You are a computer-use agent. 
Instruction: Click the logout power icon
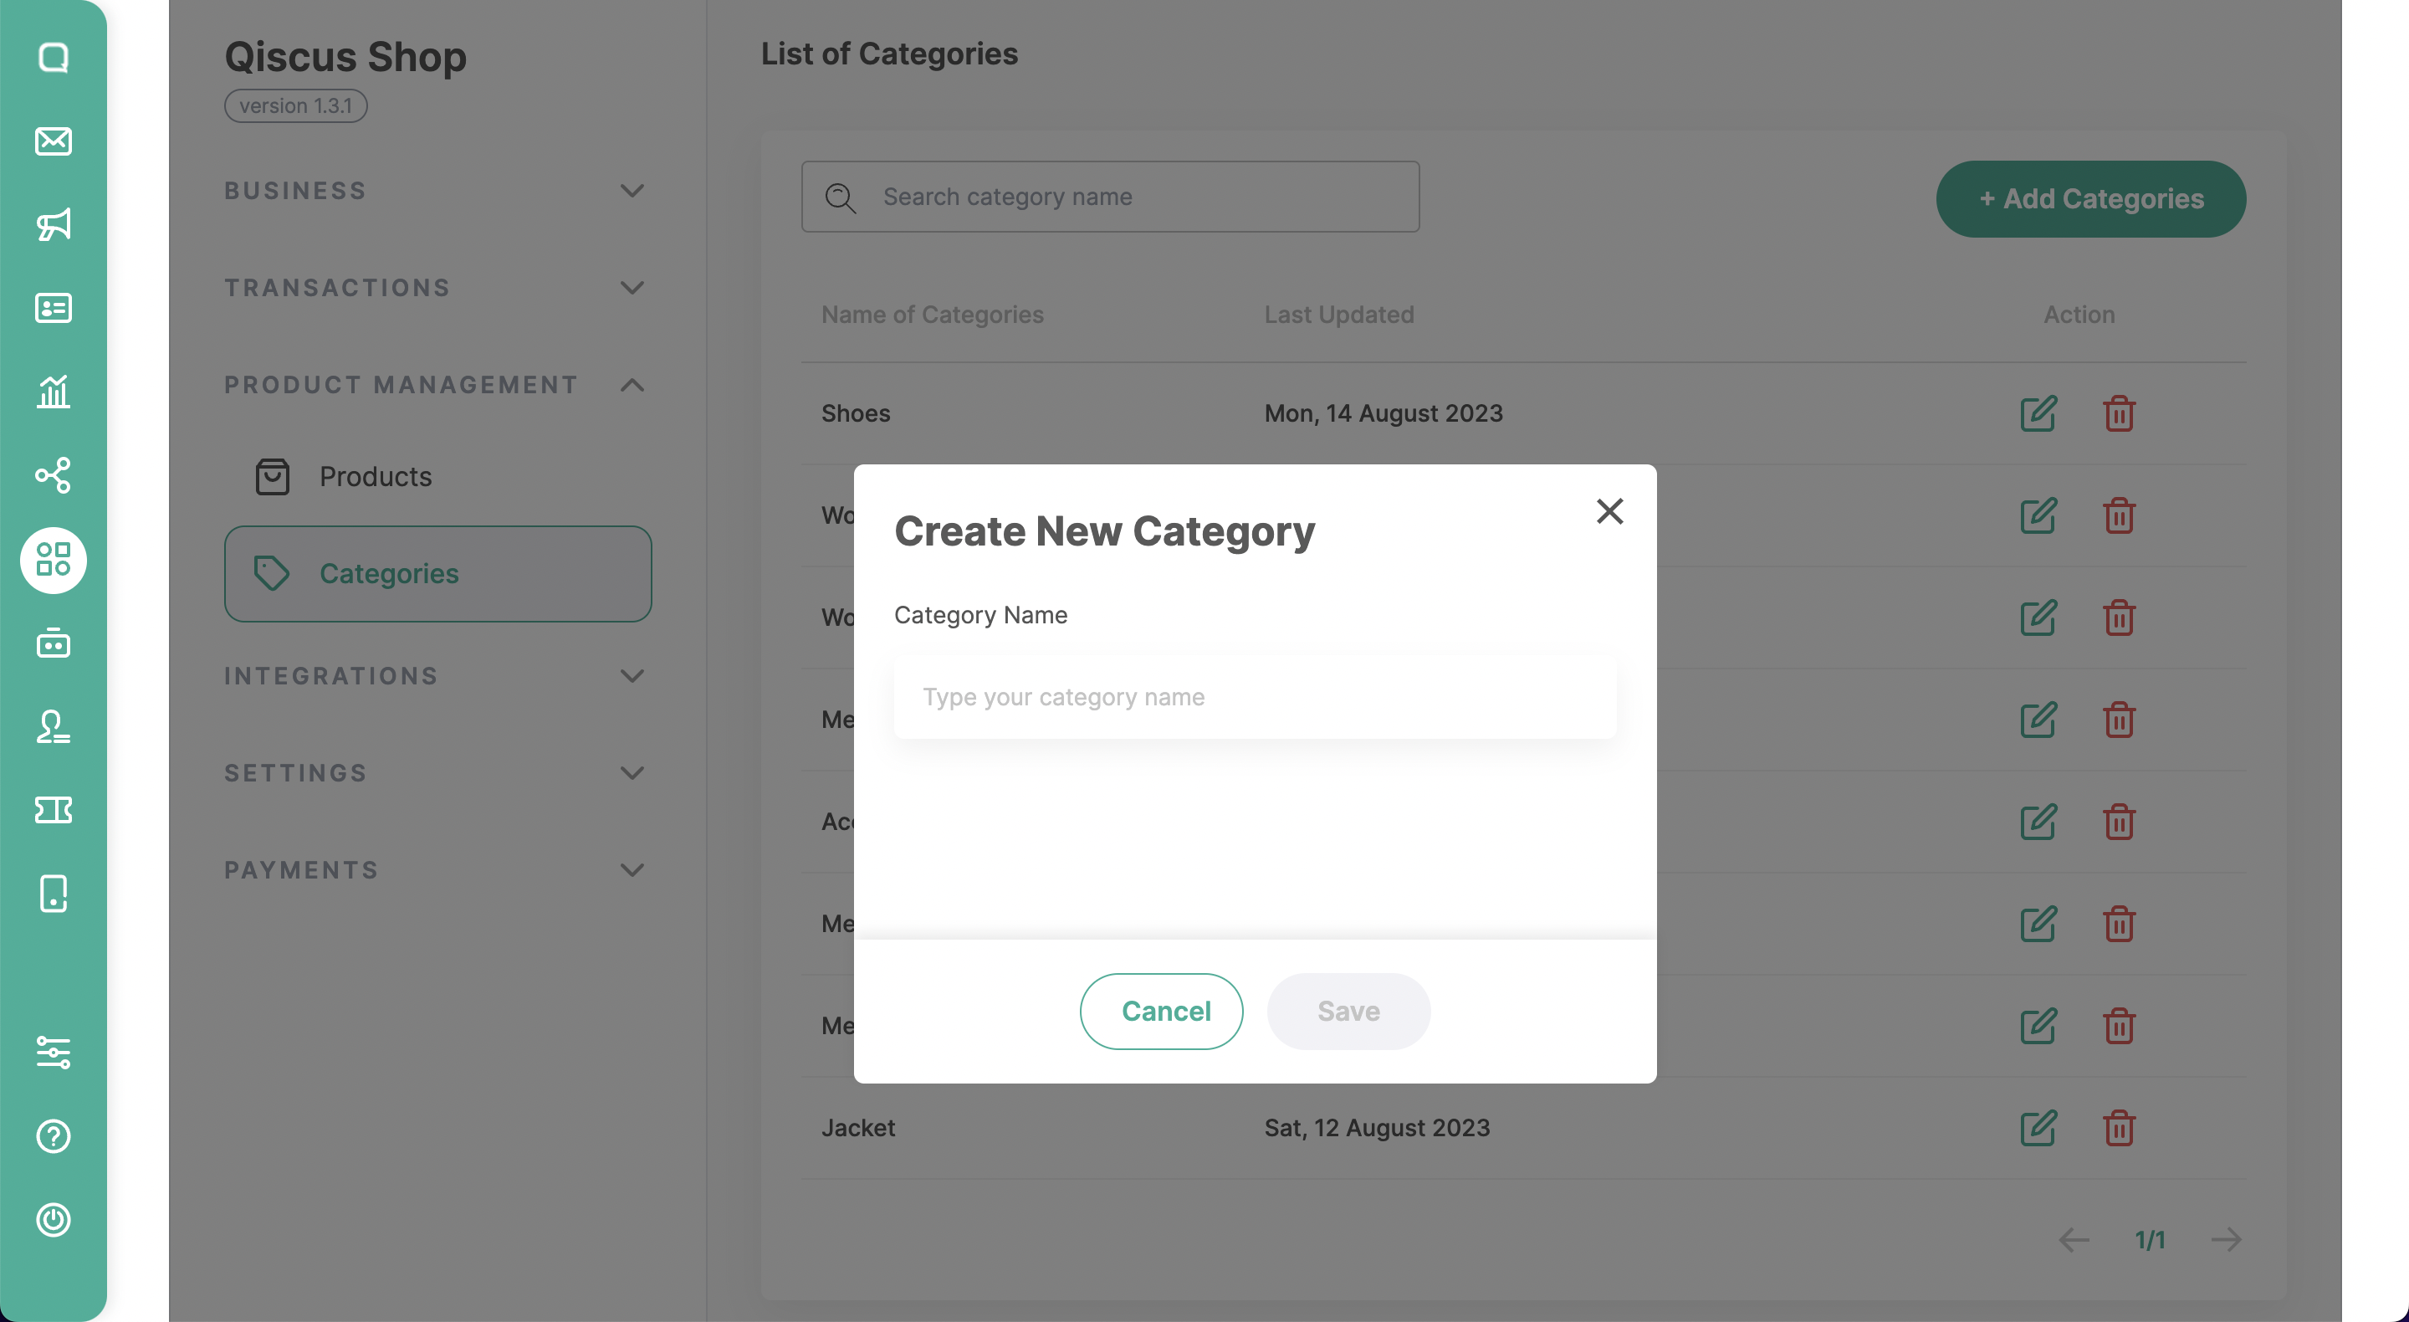(x=54, y=1219)
